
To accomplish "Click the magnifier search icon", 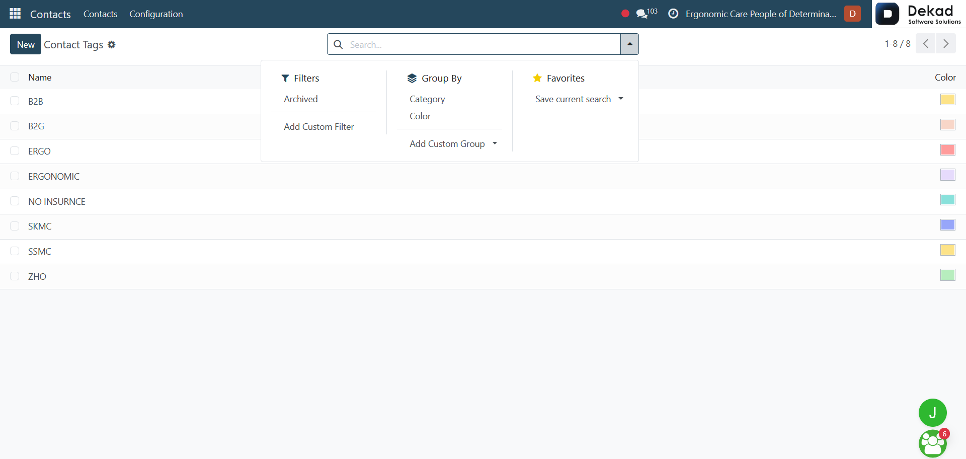I will click(339, 44).
